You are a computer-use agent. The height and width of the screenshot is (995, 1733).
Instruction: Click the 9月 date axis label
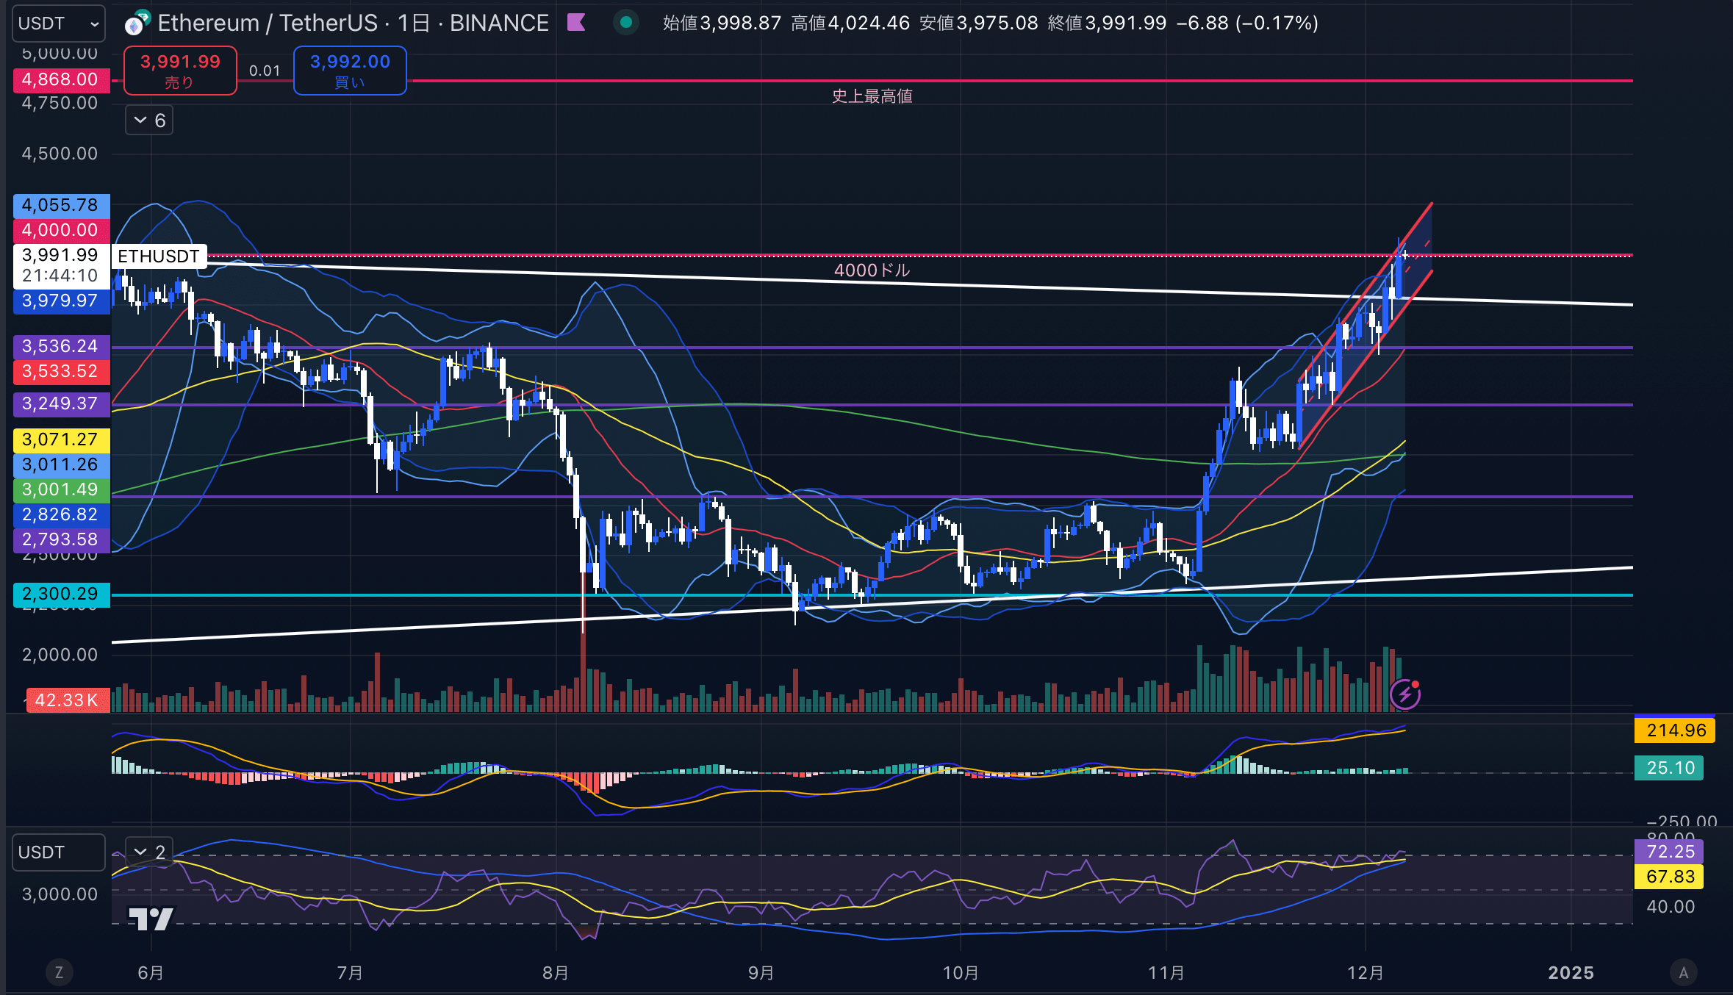click(761, 973)
